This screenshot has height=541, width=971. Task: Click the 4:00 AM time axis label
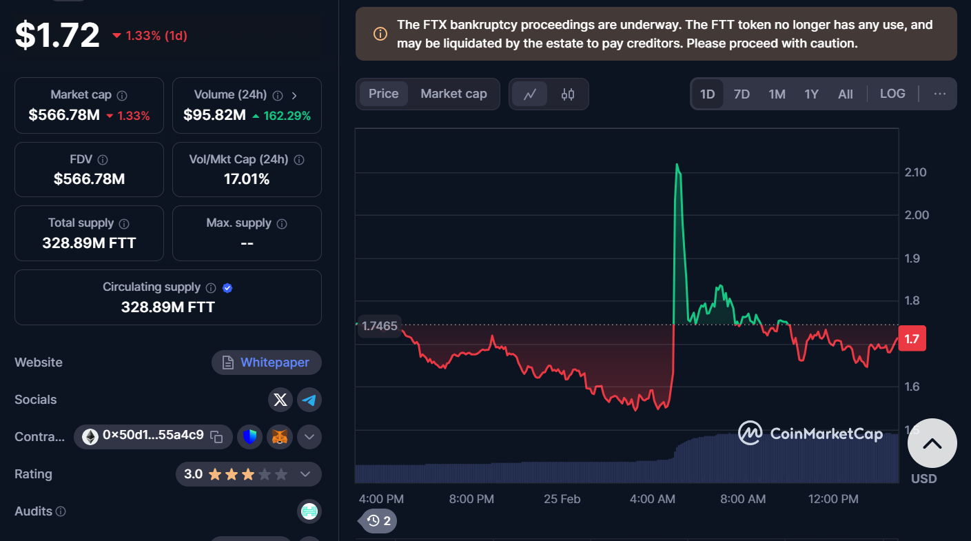pos(653,499)
